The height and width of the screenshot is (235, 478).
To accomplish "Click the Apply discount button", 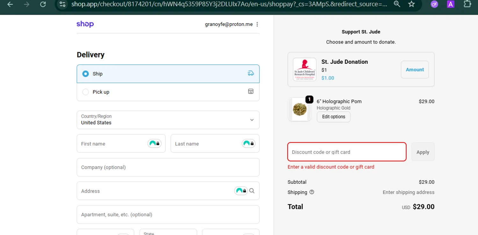I will click(x=423, y=152).
